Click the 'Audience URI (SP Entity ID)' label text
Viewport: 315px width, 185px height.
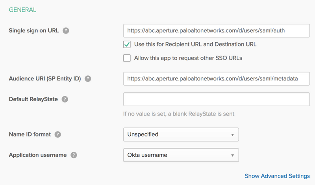tap(45, 78)
